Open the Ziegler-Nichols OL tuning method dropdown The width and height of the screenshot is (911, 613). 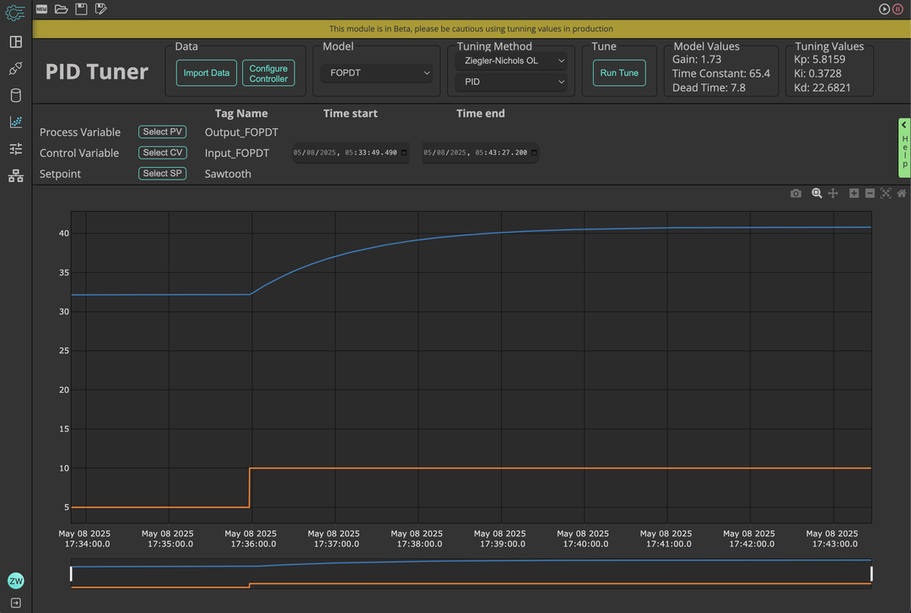[x=511, y=61]
